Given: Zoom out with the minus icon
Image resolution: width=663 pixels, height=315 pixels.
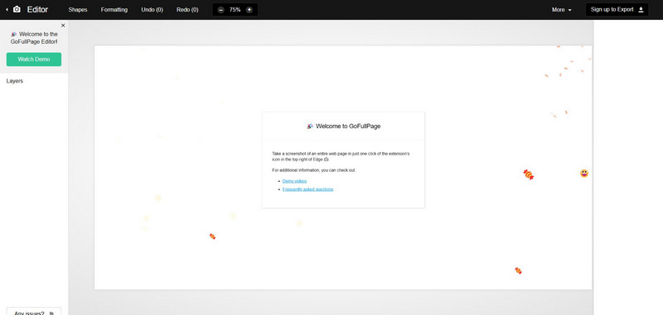Looking at the screenshot, I should (221, 10).
